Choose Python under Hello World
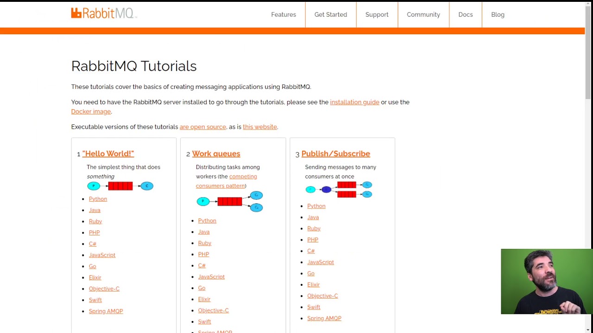The image size is (593, 333). coord(98,199)
